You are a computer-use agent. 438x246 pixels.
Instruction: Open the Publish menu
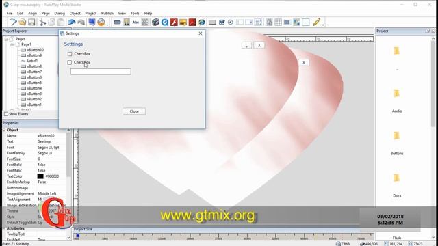tap(107, 13)
